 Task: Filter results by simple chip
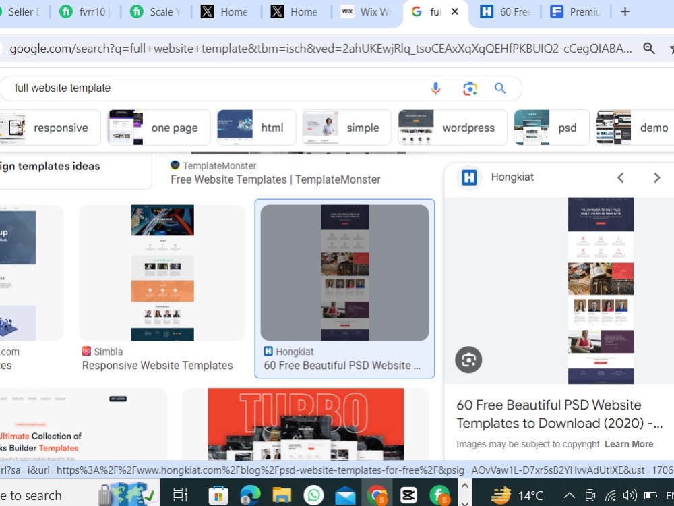click(346, 128)
